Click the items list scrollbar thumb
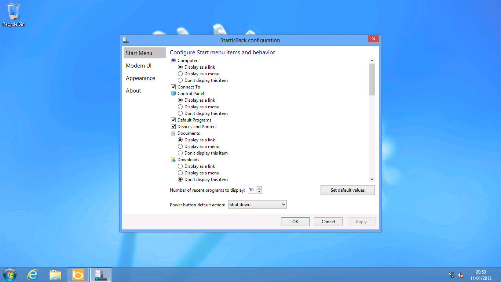Viewport: 501px width, 282px height. pyautogui.click(x=372, y=79)
